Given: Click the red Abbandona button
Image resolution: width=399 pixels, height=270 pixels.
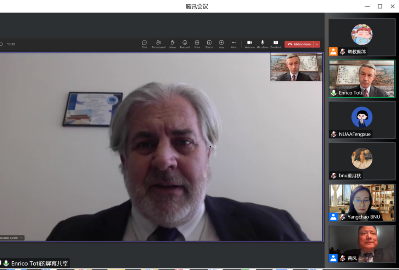Looking at the screenshot, I should pos(299,44).
